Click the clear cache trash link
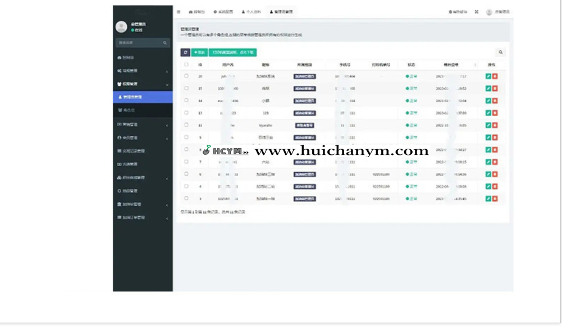562x326 pixels. tap(458, 12)
